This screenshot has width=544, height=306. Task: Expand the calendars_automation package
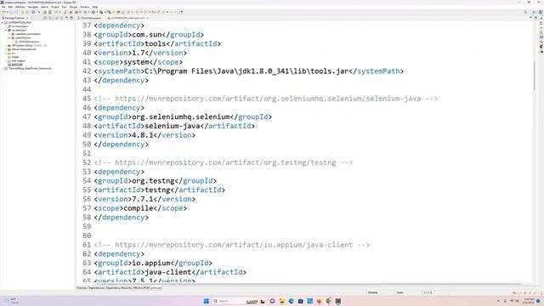(x=9, y=34)
